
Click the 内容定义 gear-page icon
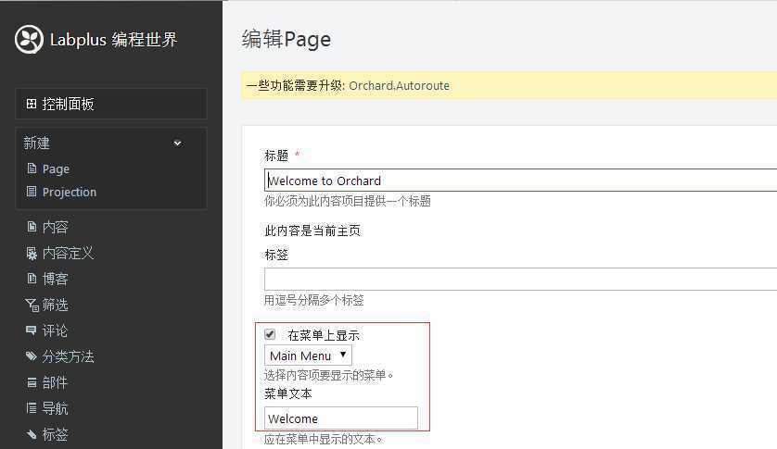32,253
